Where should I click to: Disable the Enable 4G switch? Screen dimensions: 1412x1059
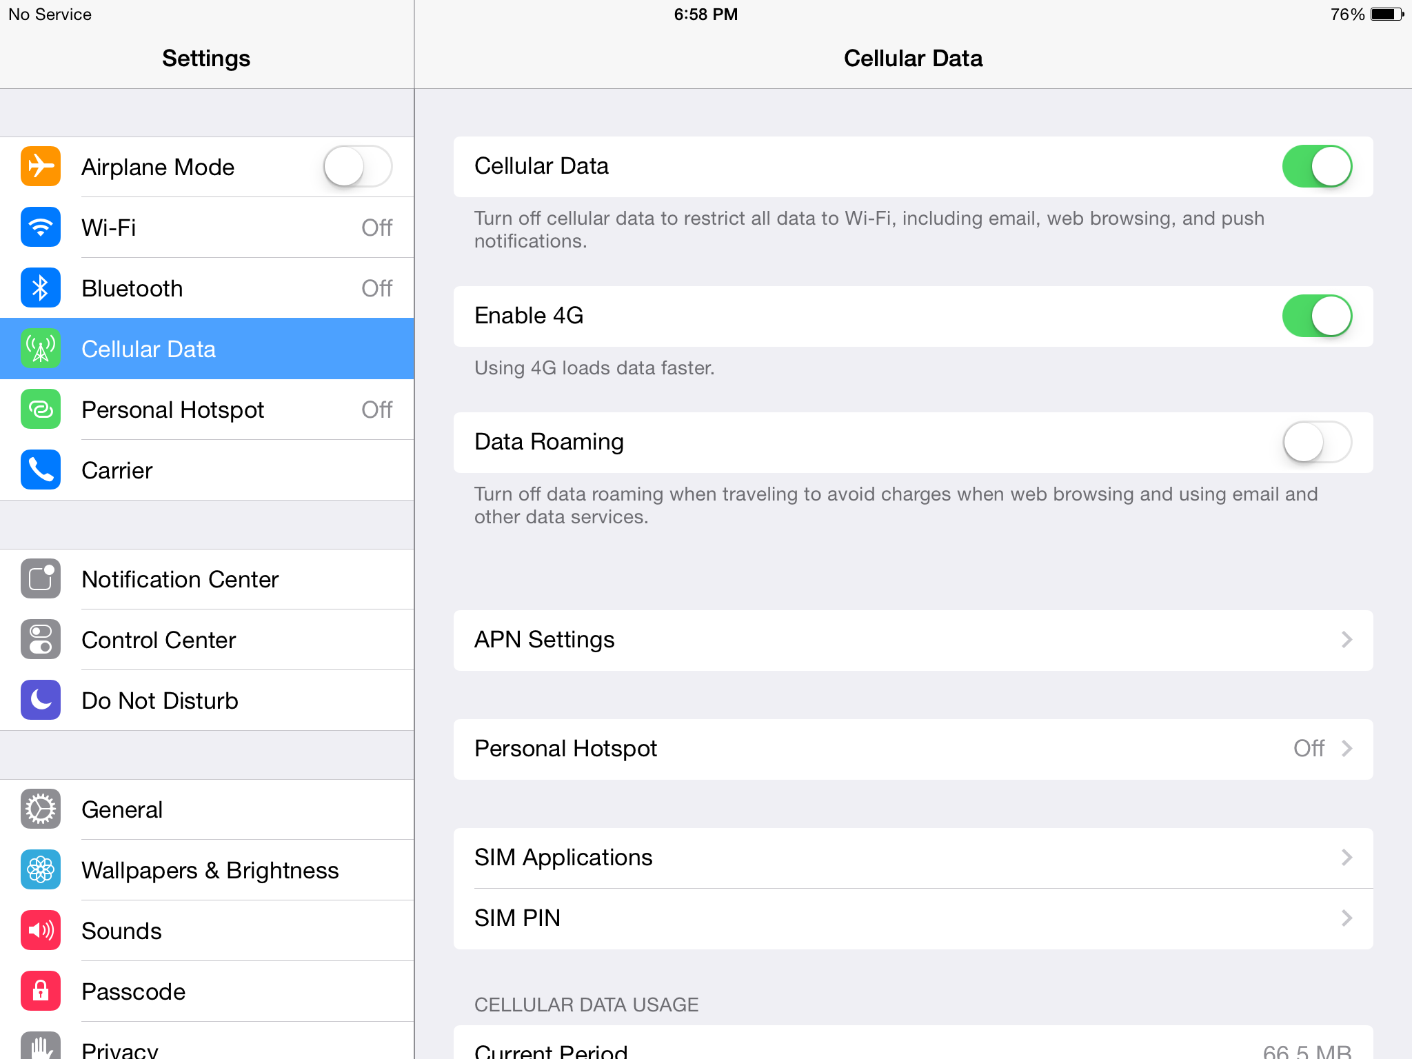[1316, 316]
